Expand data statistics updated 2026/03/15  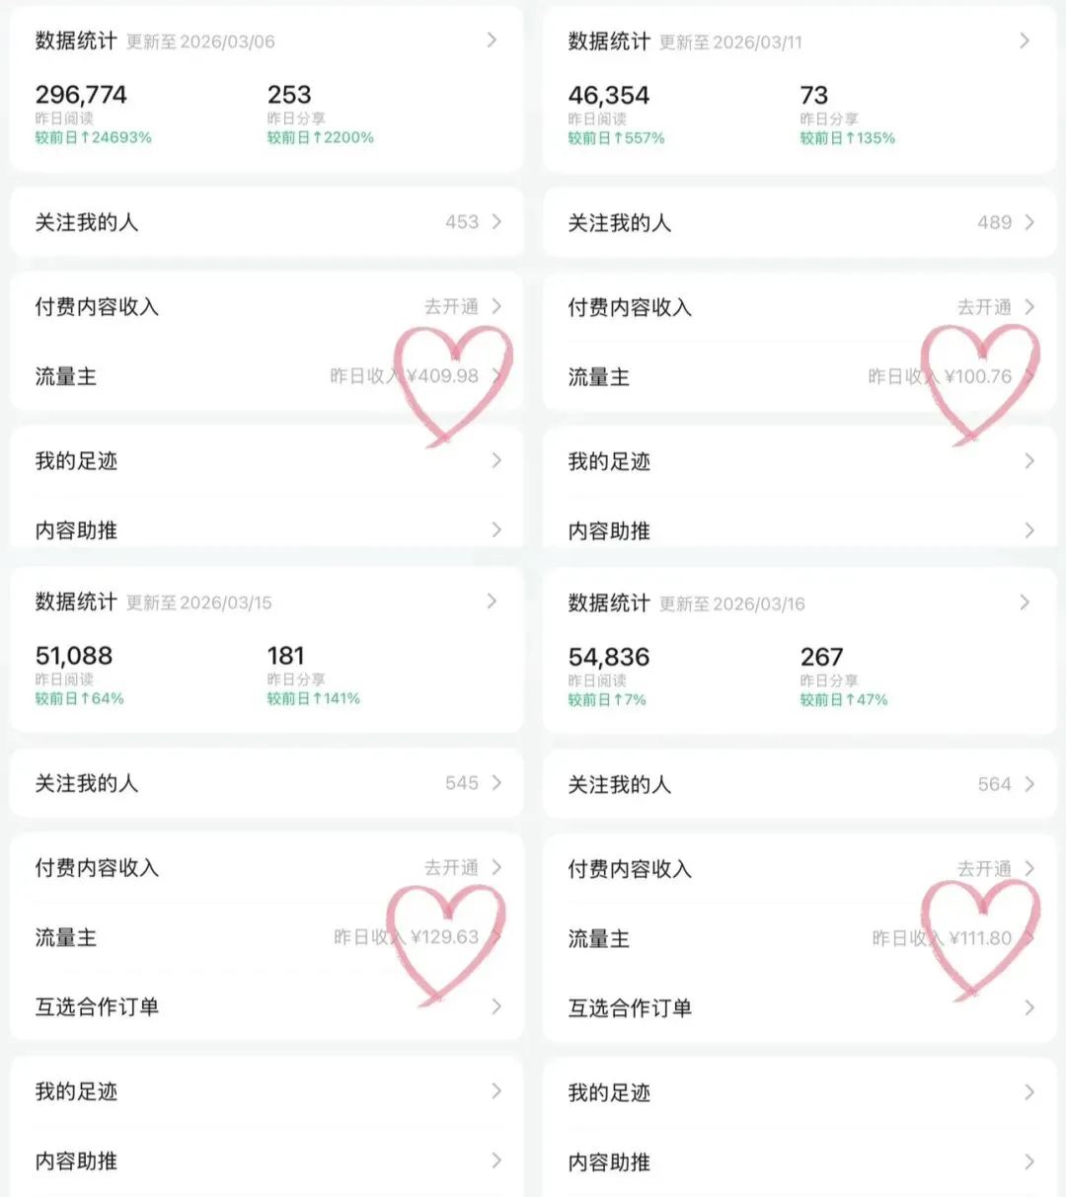(x=492, y=601)
